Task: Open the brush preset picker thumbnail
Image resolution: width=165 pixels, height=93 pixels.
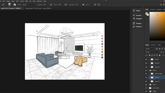Action: pos(9,4)
